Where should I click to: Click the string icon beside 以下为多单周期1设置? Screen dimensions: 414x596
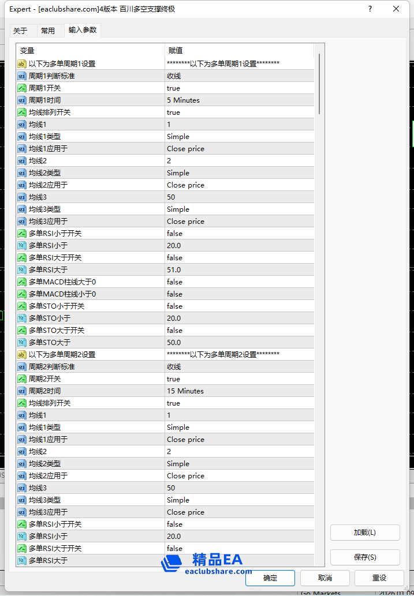pos(22,64)
